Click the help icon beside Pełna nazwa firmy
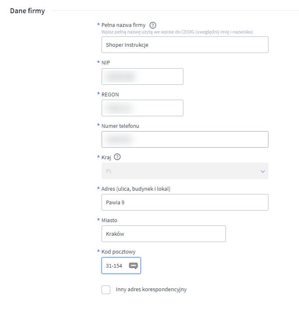This screenshot has height=309, width=299. pos(153,25)
